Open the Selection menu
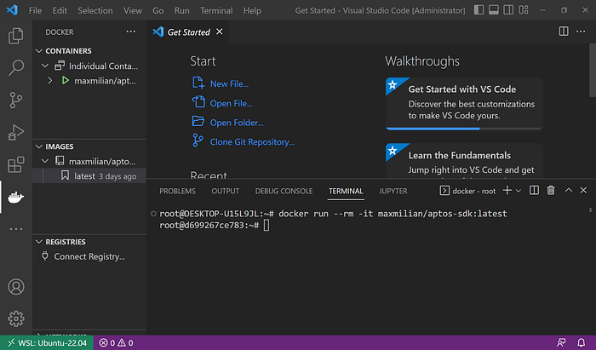This screenshot has width=596, height=350. [95, 10]
